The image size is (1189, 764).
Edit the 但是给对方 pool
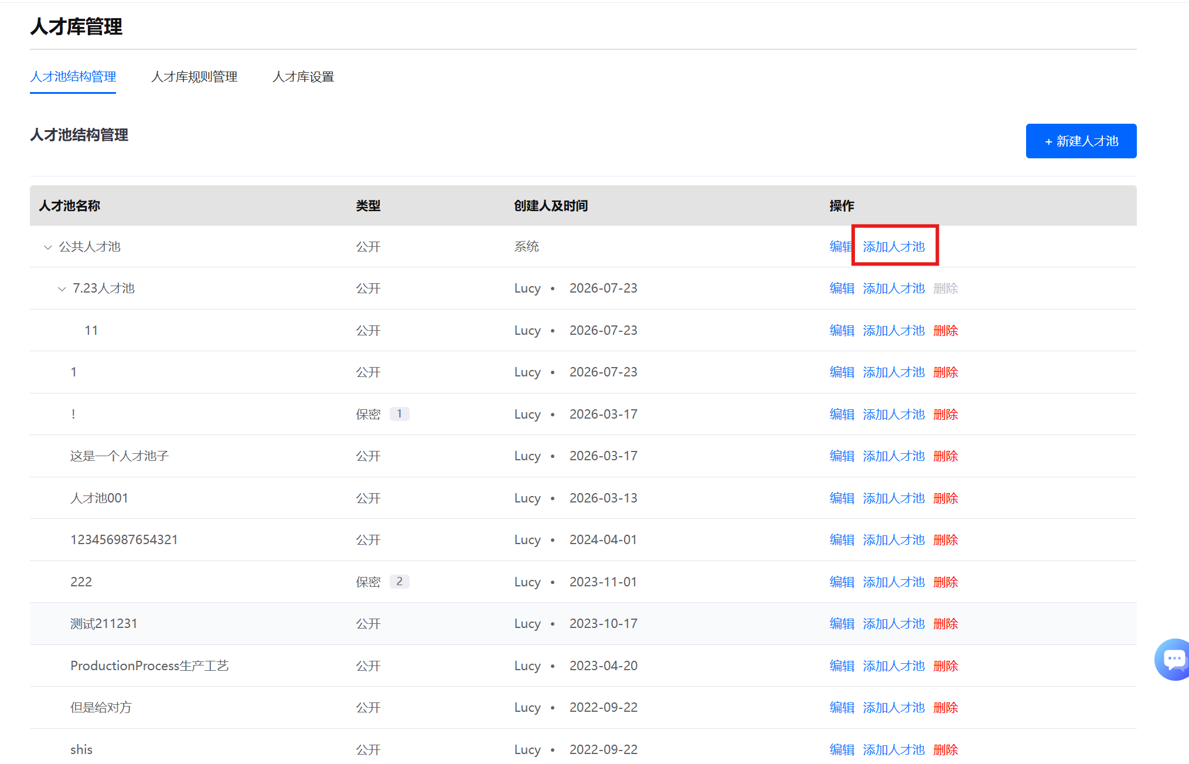pyautogui.click(x=842, y=708)
